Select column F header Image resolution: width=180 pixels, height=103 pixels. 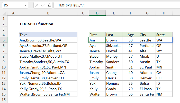[131, 13]
